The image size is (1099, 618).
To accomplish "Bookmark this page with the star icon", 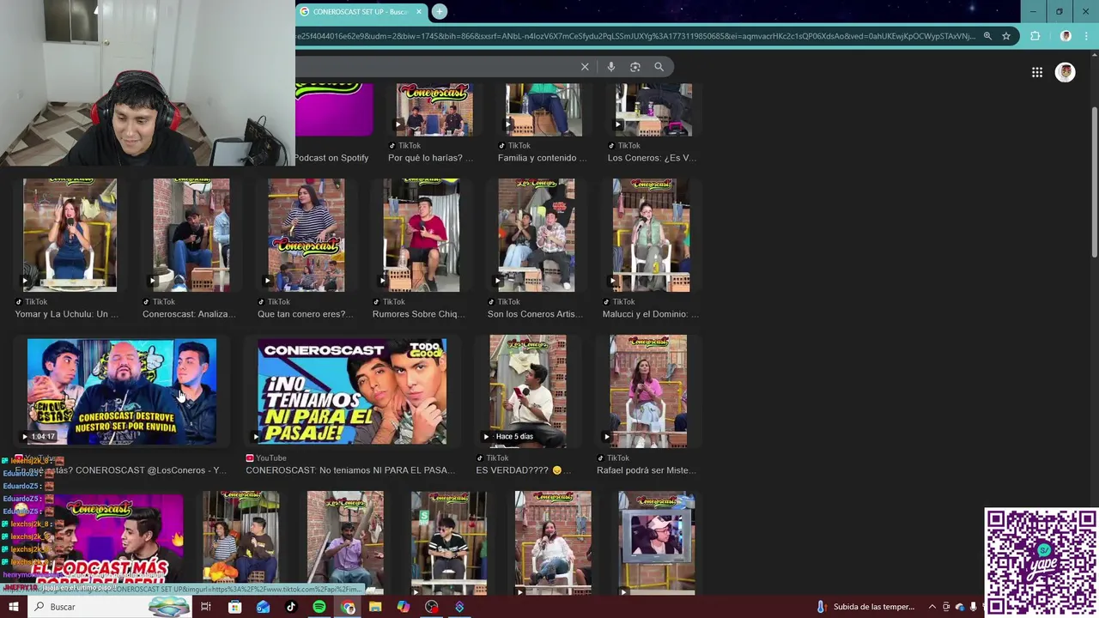I will tap(1006, 36).
